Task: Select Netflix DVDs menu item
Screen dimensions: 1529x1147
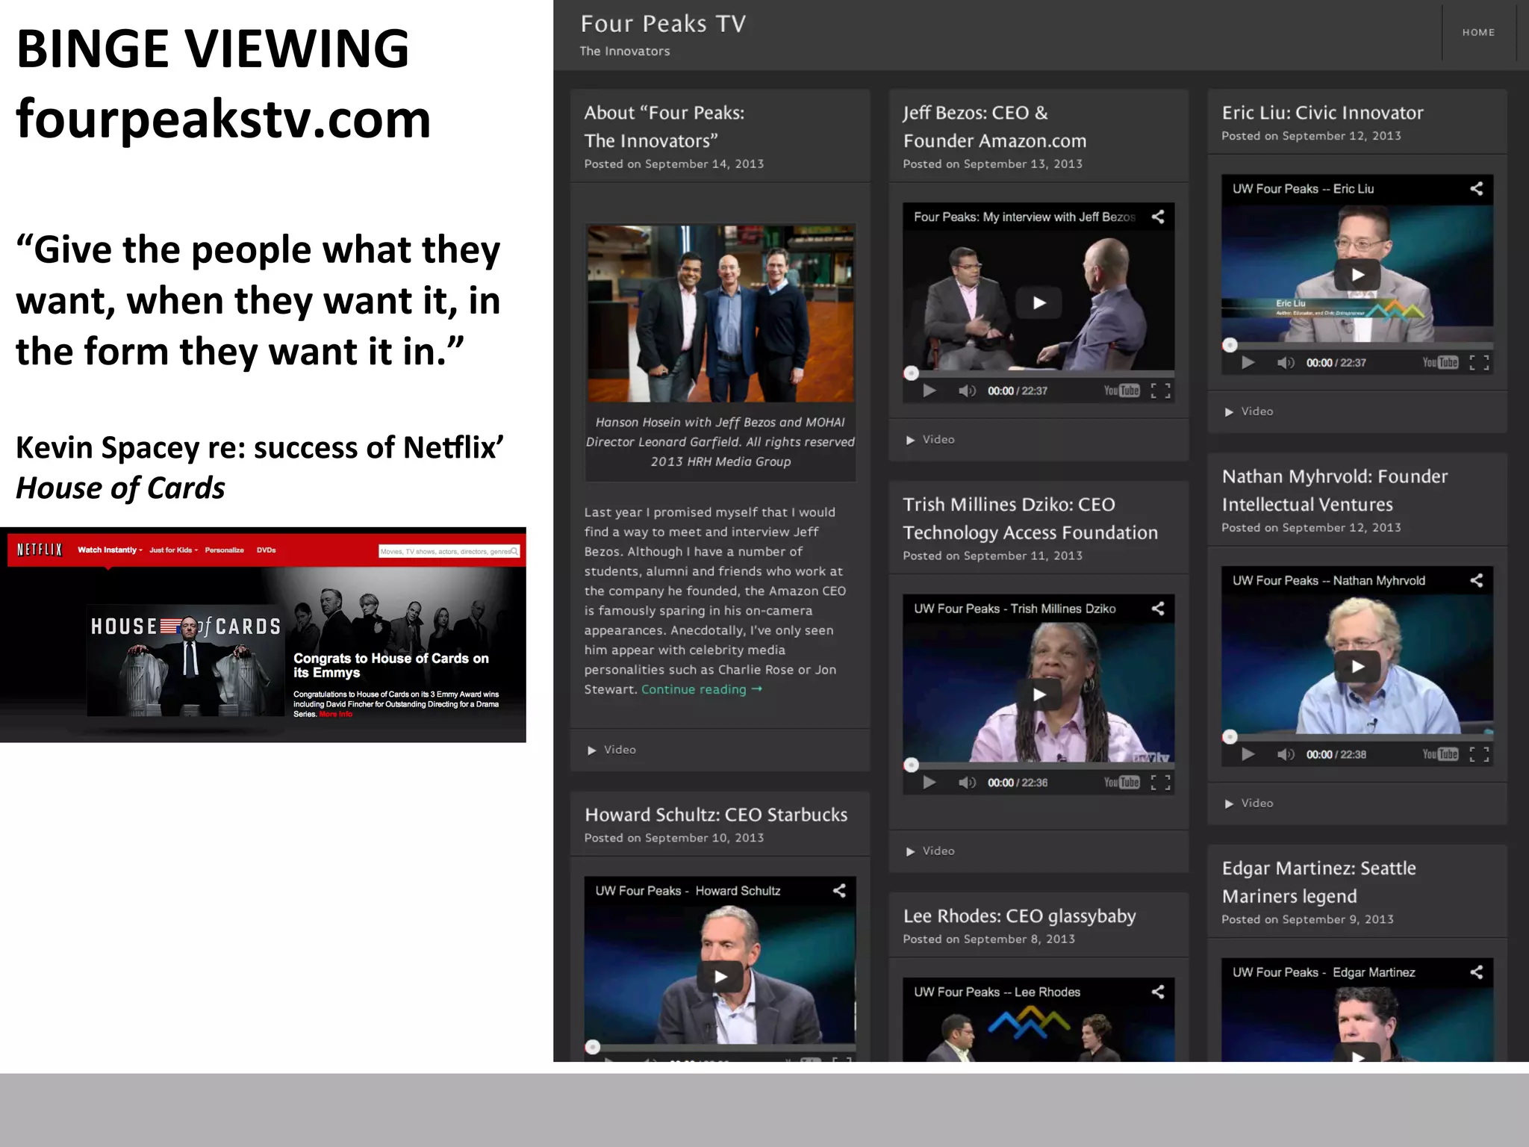Action: [x=266, y=550]
